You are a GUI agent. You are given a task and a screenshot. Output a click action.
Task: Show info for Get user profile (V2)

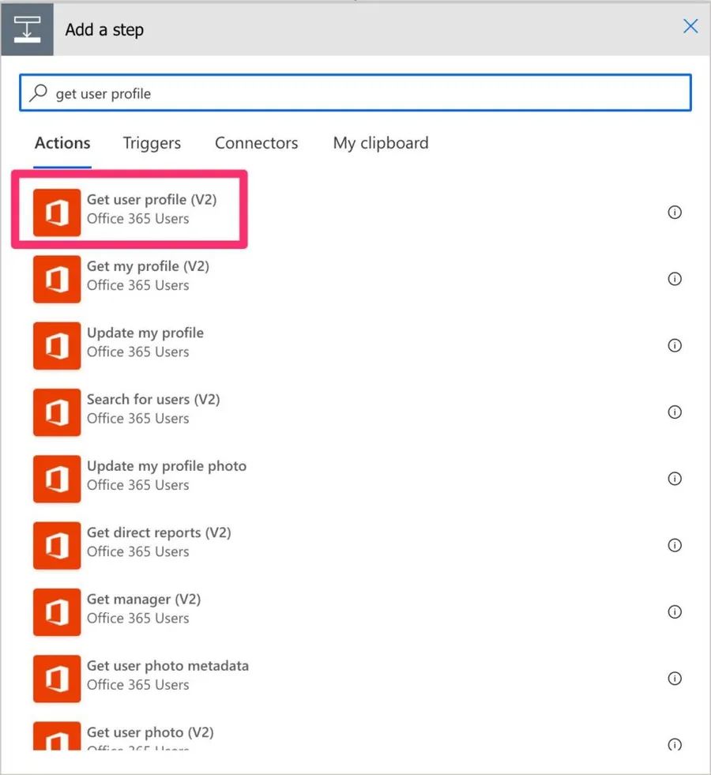(675, 213)
